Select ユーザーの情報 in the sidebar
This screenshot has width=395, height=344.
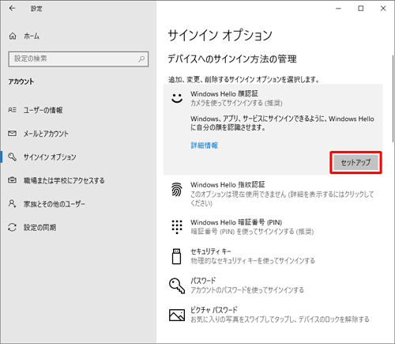coord(43,110)
